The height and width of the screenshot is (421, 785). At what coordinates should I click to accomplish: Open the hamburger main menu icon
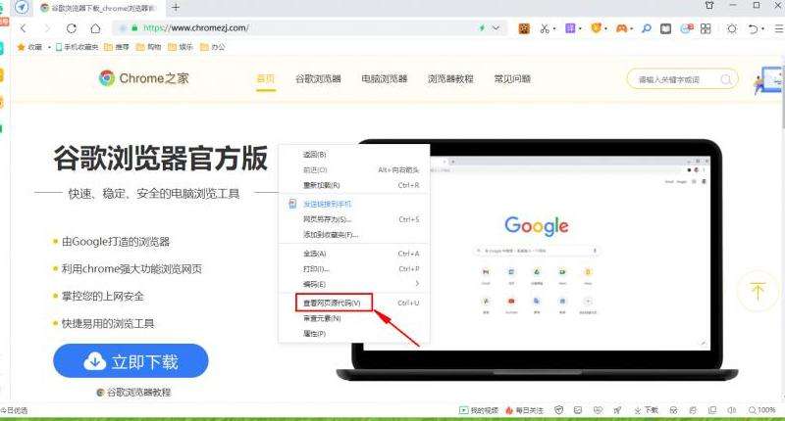779,28
